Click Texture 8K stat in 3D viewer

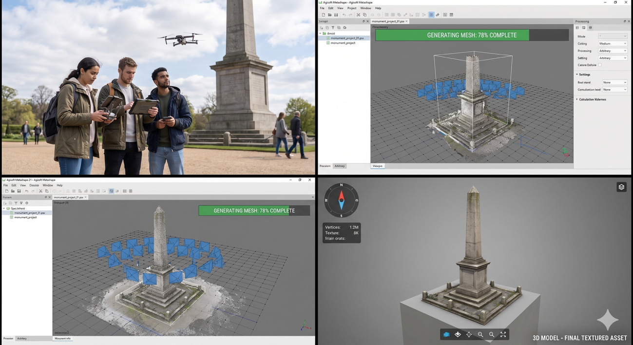[x=342, y=233]
